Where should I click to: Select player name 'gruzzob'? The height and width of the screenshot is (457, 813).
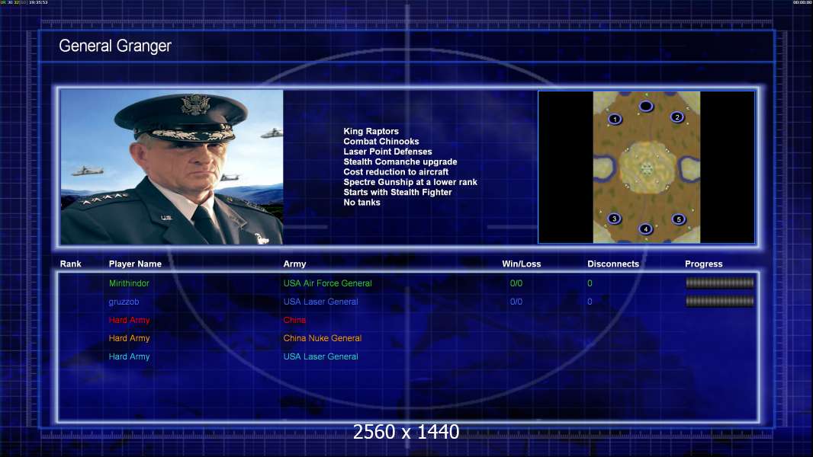click(124, 302)
